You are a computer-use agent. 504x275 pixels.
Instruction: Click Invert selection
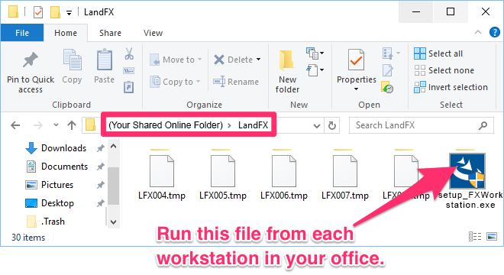click(x=451, y=87)
